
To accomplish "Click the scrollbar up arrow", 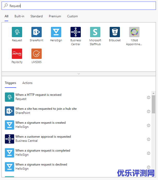I will pyautogui.click(x=153, y=93).
